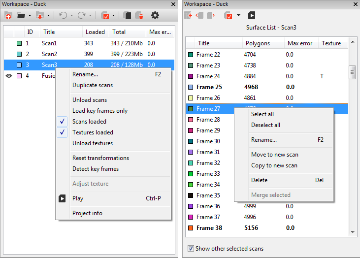
Task: Click the Open project folder icon
Action: [21, 16]
